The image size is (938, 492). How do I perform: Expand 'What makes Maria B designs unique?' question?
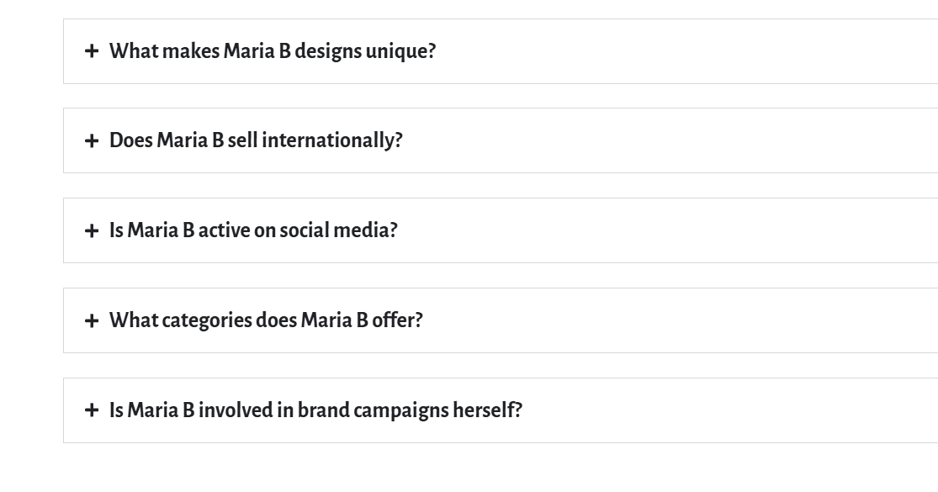pyautogui.click(x=273, y=51)
